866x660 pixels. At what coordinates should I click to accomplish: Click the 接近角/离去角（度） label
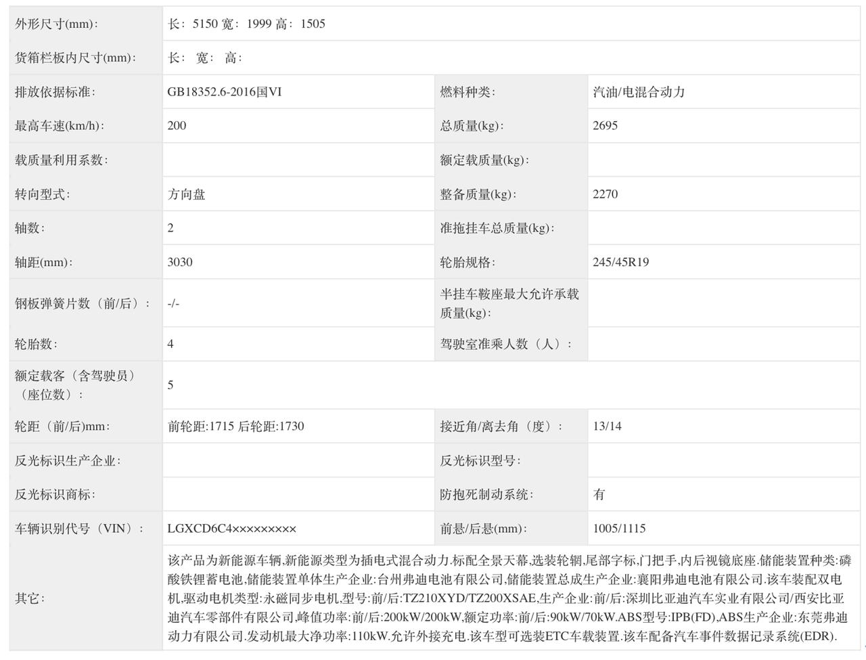(x=502, y=426)
